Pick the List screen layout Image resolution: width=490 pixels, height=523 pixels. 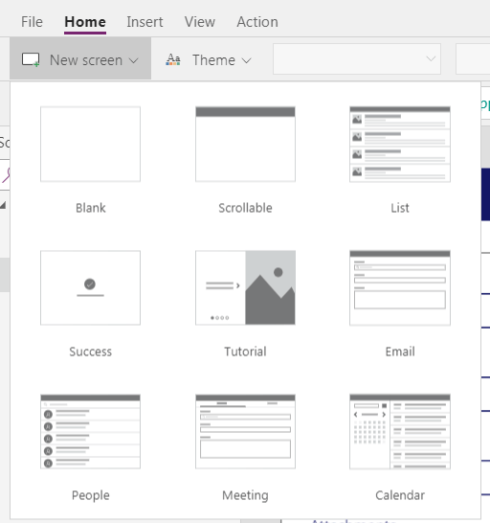[x=400, y=144]
